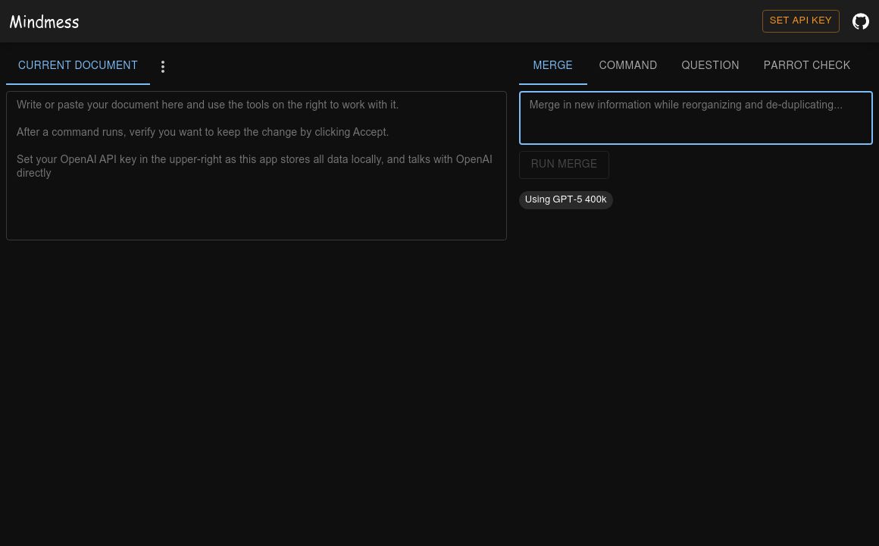
Task: Open the GitHub repository icon
Action: [860, 21]
